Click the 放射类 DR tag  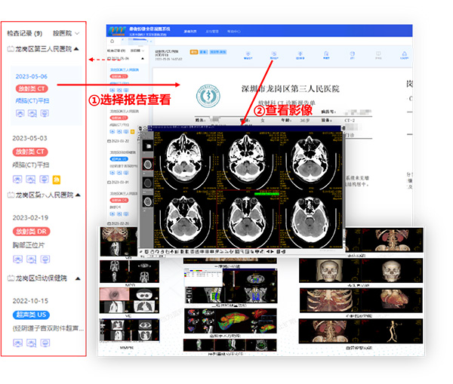[32, 232]
